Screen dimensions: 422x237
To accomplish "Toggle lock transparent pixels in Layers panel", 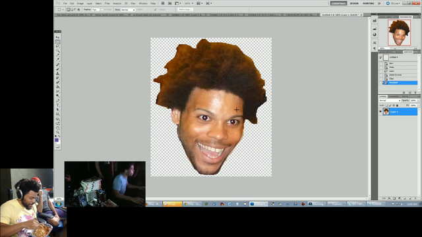I will pos(387,105).
